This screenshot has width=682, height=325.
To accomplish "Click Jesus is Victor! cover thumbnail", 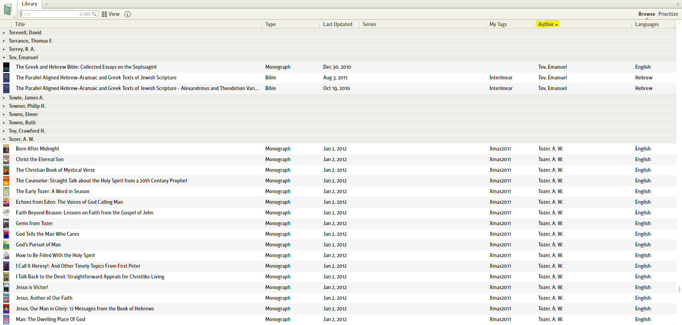I will [x=6, y=287].
